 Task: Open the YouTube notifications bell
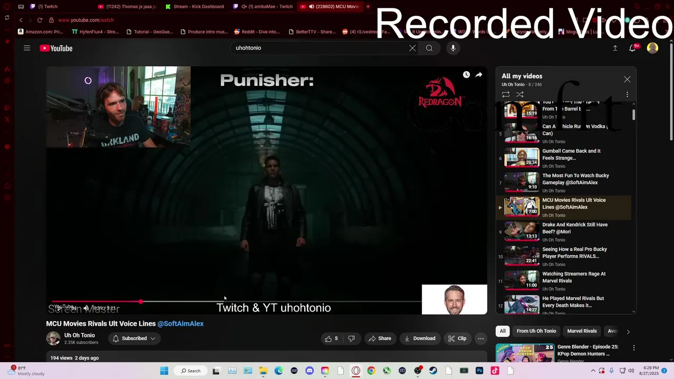(632, 48)
